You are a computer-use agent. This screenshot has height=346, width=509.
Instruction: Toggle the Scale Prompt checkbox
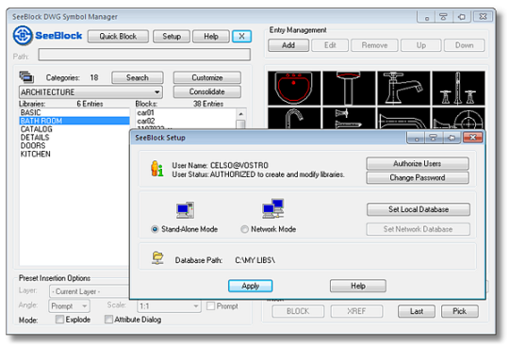pyautogui.click(x=211, y=305)
